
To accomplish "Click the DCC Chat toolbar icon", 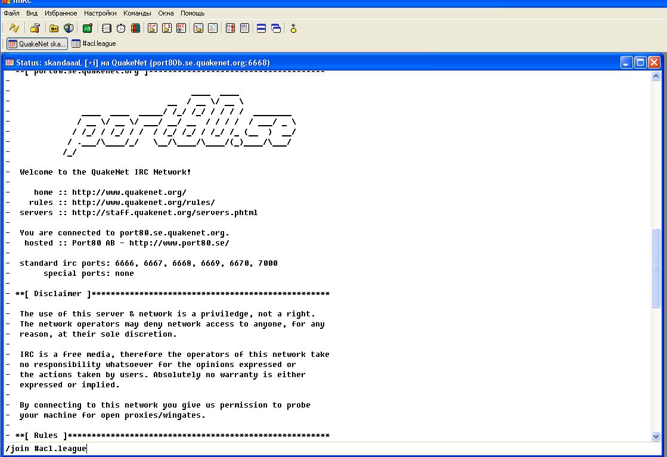I will pos(167,29).
